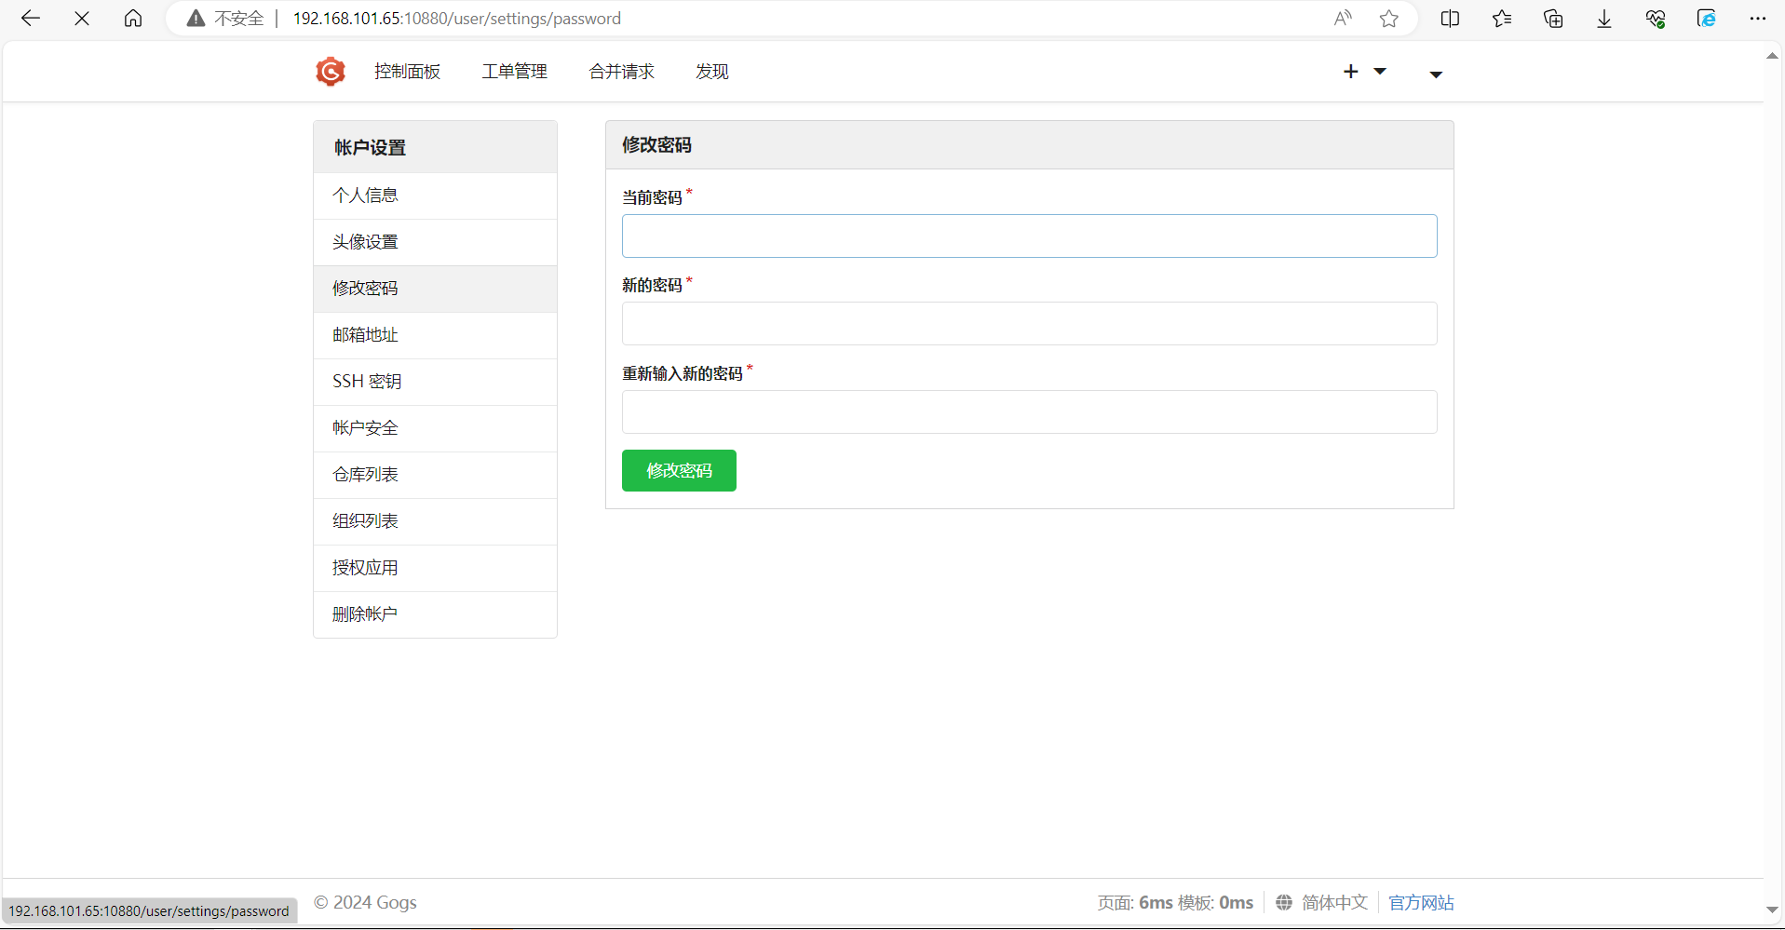Open the browser home page icon

point(133,19)
